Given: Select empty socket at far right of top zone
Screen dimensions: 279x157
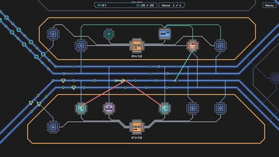Looking at the screenshot, I should point(221,45).
